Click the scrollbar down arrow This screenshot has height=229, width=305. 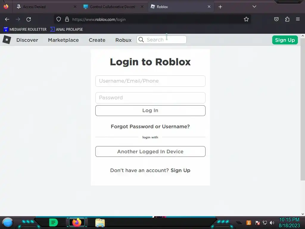(303, 214)
